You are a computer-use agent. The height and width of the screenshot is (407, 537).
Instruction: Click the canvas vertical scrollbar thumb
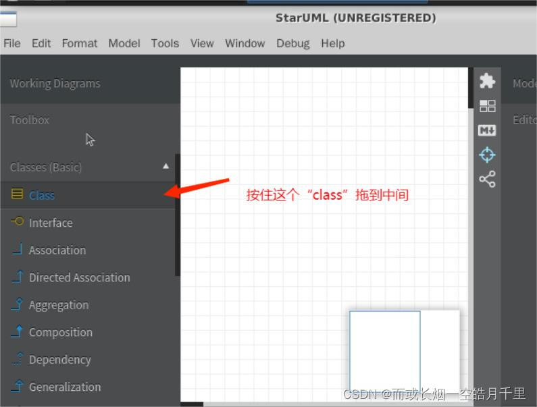click(x=471, y=88)
